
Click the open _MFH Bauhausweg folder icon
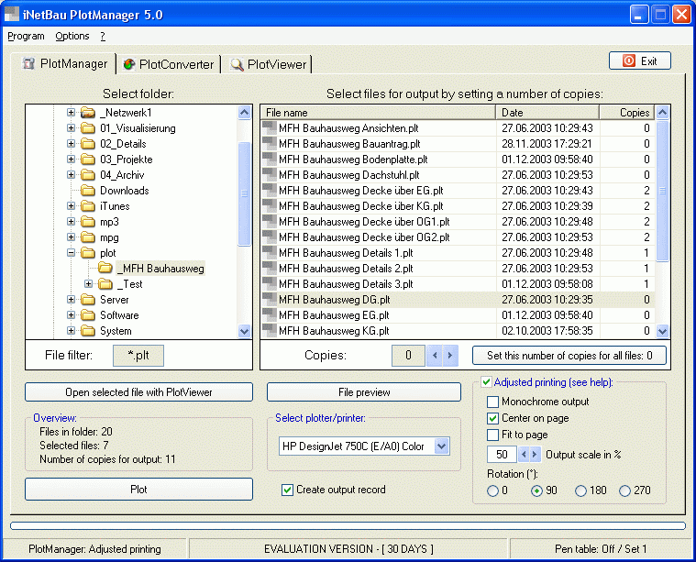pos(105,268)
